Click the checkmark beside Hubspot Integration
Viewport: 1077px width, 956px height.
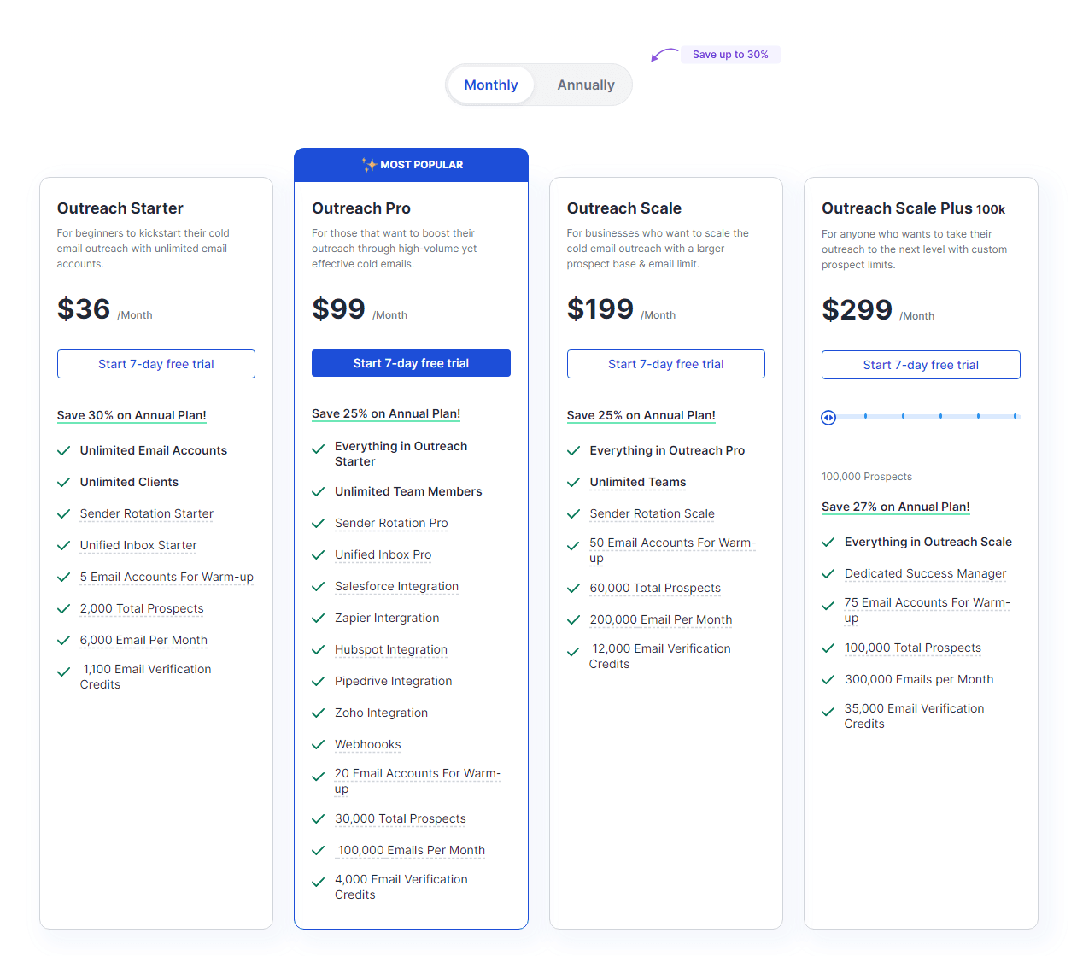click(x=318, y=649)
